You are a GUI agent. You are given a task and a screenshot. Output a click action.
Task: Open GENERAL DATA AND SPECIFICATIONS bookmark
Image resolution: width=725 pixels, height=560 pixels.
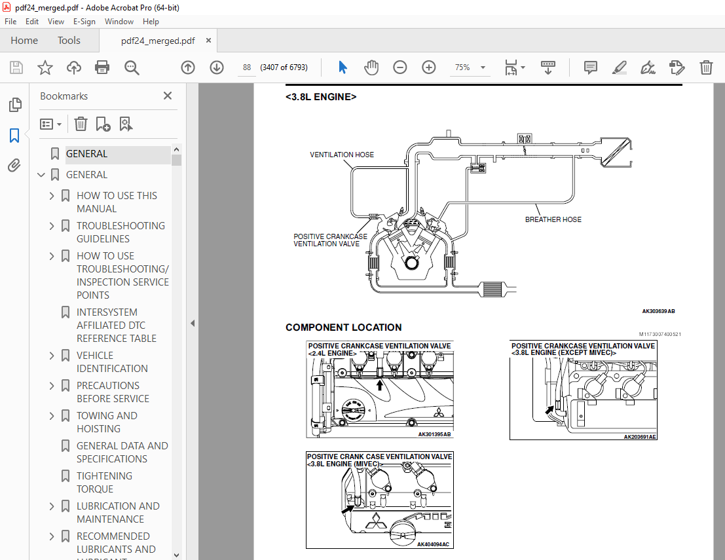122,452
